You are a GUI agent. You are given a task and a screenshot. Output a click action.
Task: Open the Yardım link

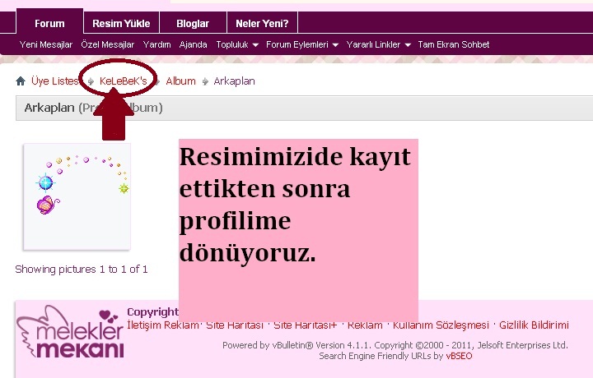point(157,44)
